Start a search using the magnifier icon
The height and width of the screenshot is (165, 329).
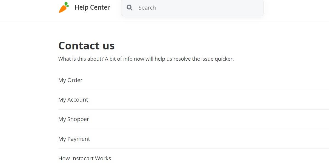pos(130,8)
